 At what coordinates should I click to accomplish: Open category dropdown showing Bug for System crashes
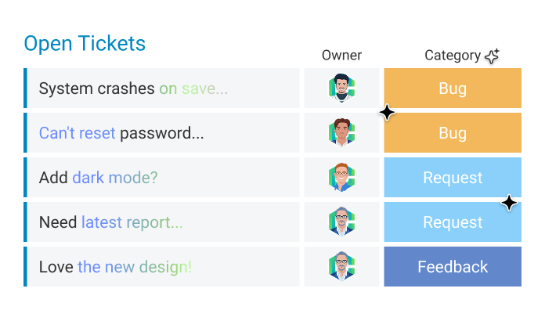tap(453, 88)
